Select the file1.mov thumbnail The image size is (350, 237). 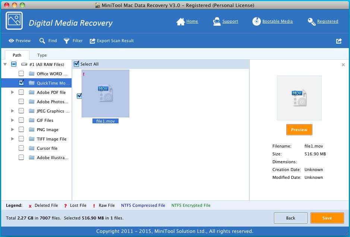click(x=105, y=94)
